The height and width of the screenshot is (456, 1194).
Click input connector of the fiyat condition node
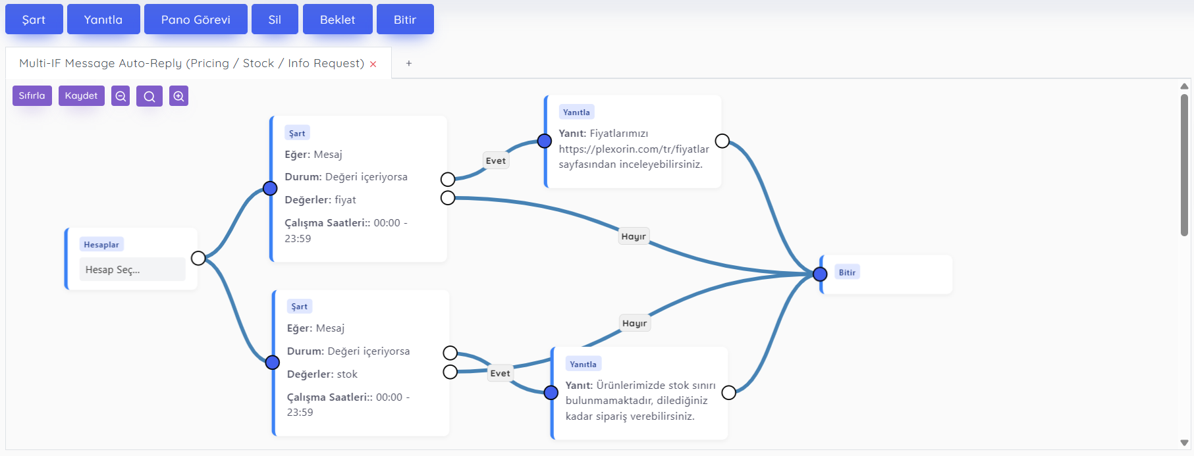pyautogui.click(x=270, y=189)
